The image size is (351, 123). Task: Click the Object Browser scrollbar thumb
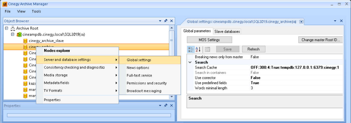[x=172, y=40]
